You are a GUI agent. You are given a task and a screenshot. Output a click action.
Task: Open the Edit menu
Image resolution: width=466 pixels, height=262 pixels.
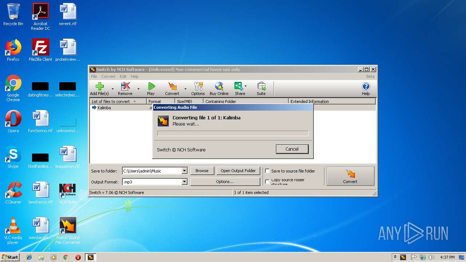[x=123, y=76]
